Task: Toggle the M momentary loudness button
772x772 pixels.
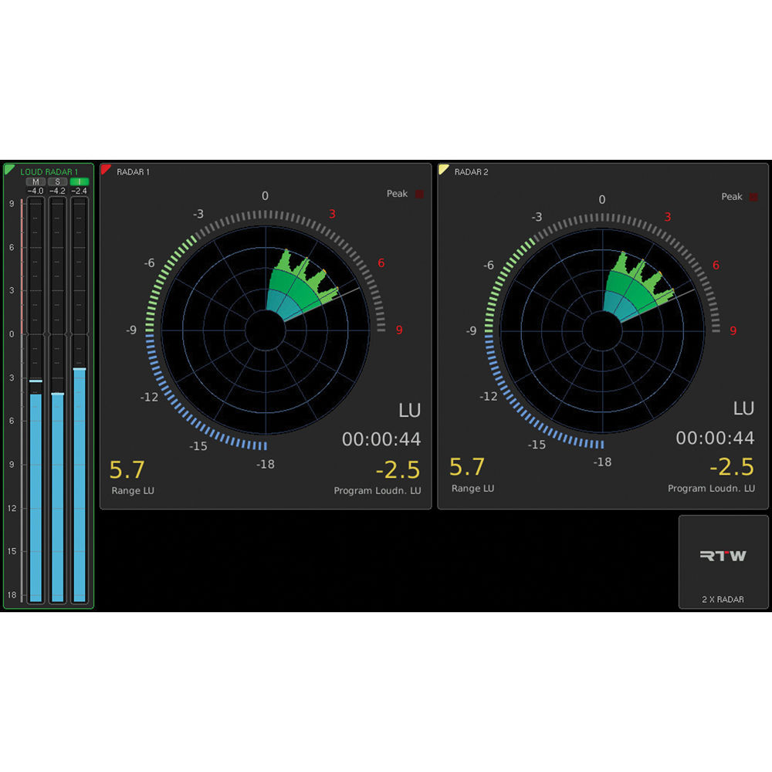Action: (x=36, y=181)
